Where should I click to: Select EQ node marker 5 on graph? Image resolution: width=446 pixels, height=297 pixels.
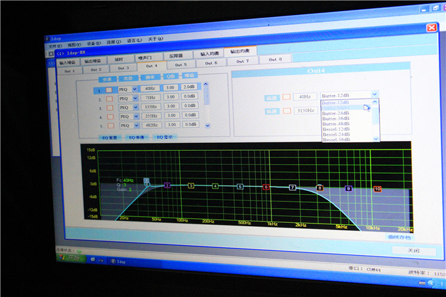[240, 186]
